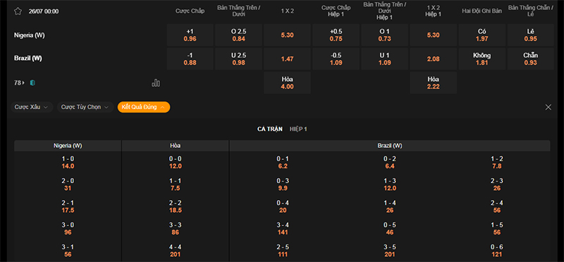The height and width of the screenshot is (262, 564).
Task: Pick correct score 3 - 0 at 96
Action: pyautogui.click(x=68, y=229)
